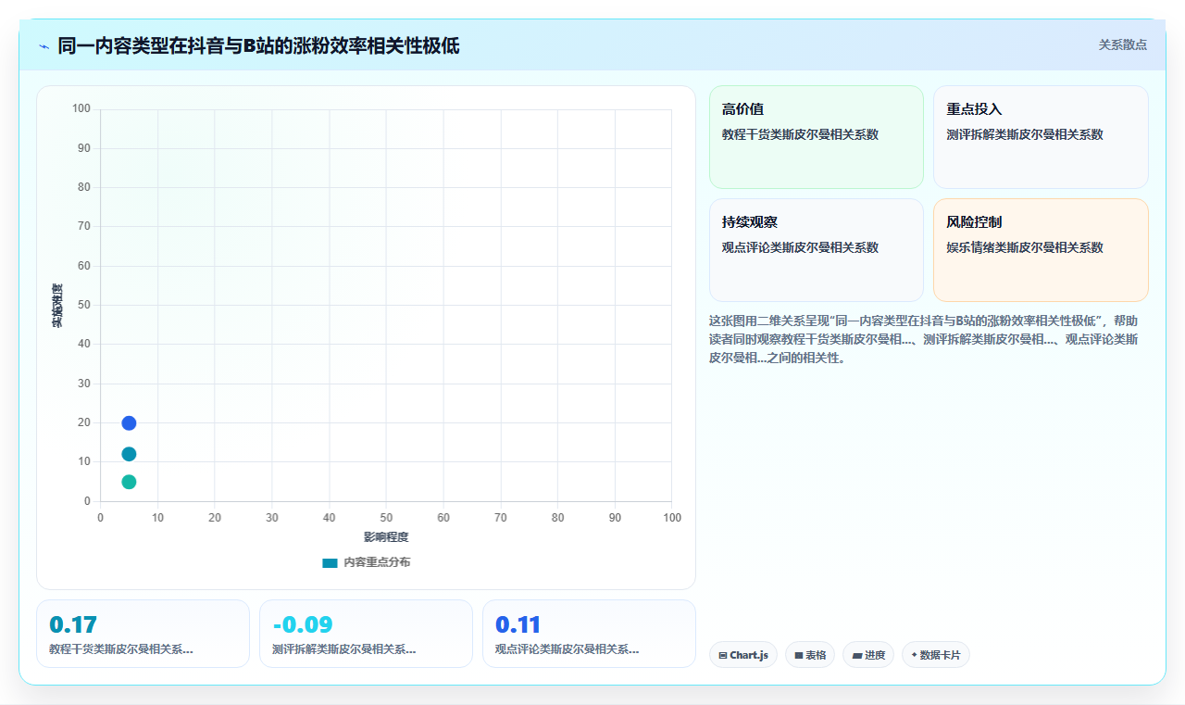
Task: Select the green scatter point at value 5
Action: click(129, 482)
